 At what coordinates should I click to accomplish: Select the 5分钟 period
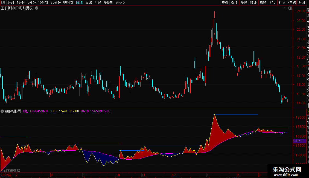tap(31, 2)
